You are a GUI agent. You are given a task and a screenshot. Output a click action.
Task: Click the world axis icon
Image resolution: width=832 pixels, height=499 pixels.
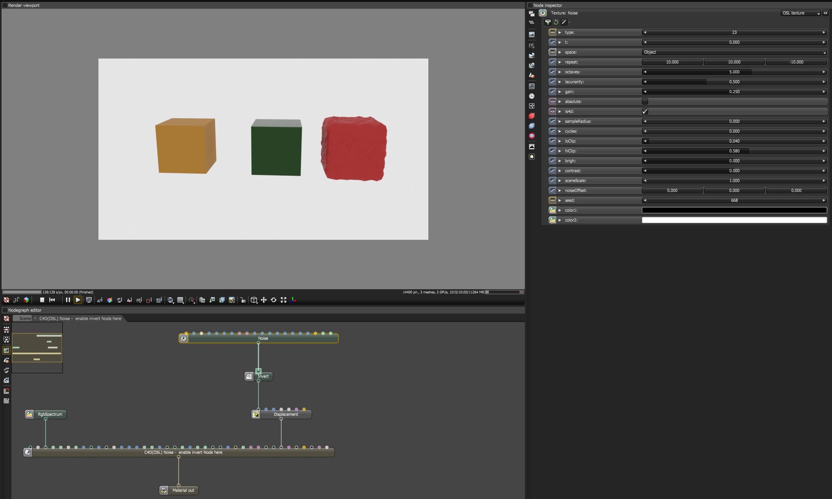point(293,300)
